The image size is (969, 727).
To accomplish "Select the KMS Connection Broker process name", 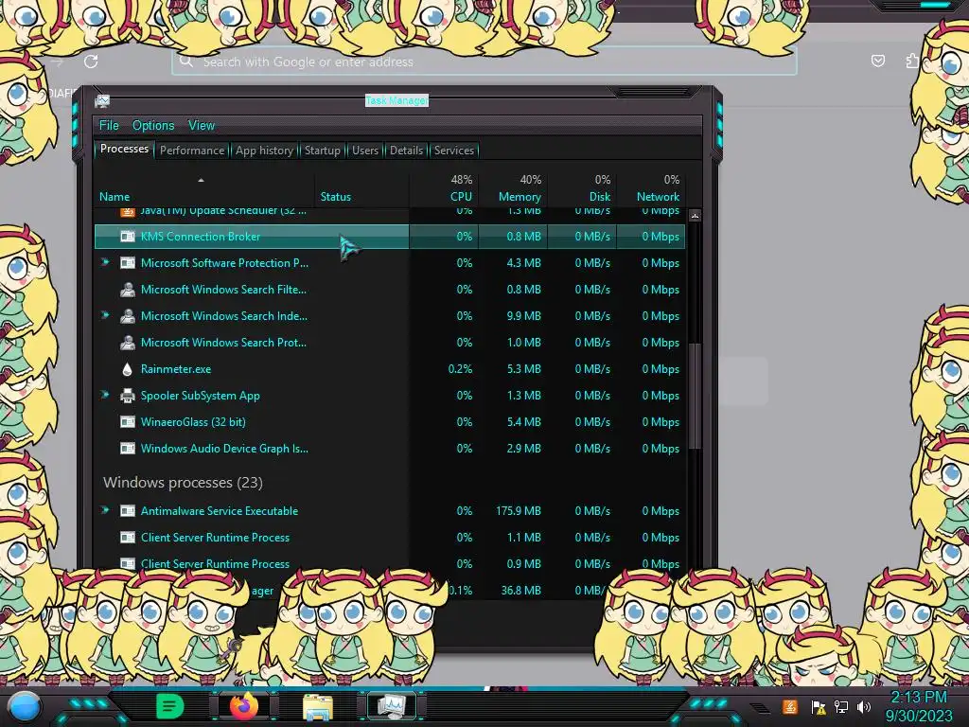I will pyautogui.click(x=201, y=236).
